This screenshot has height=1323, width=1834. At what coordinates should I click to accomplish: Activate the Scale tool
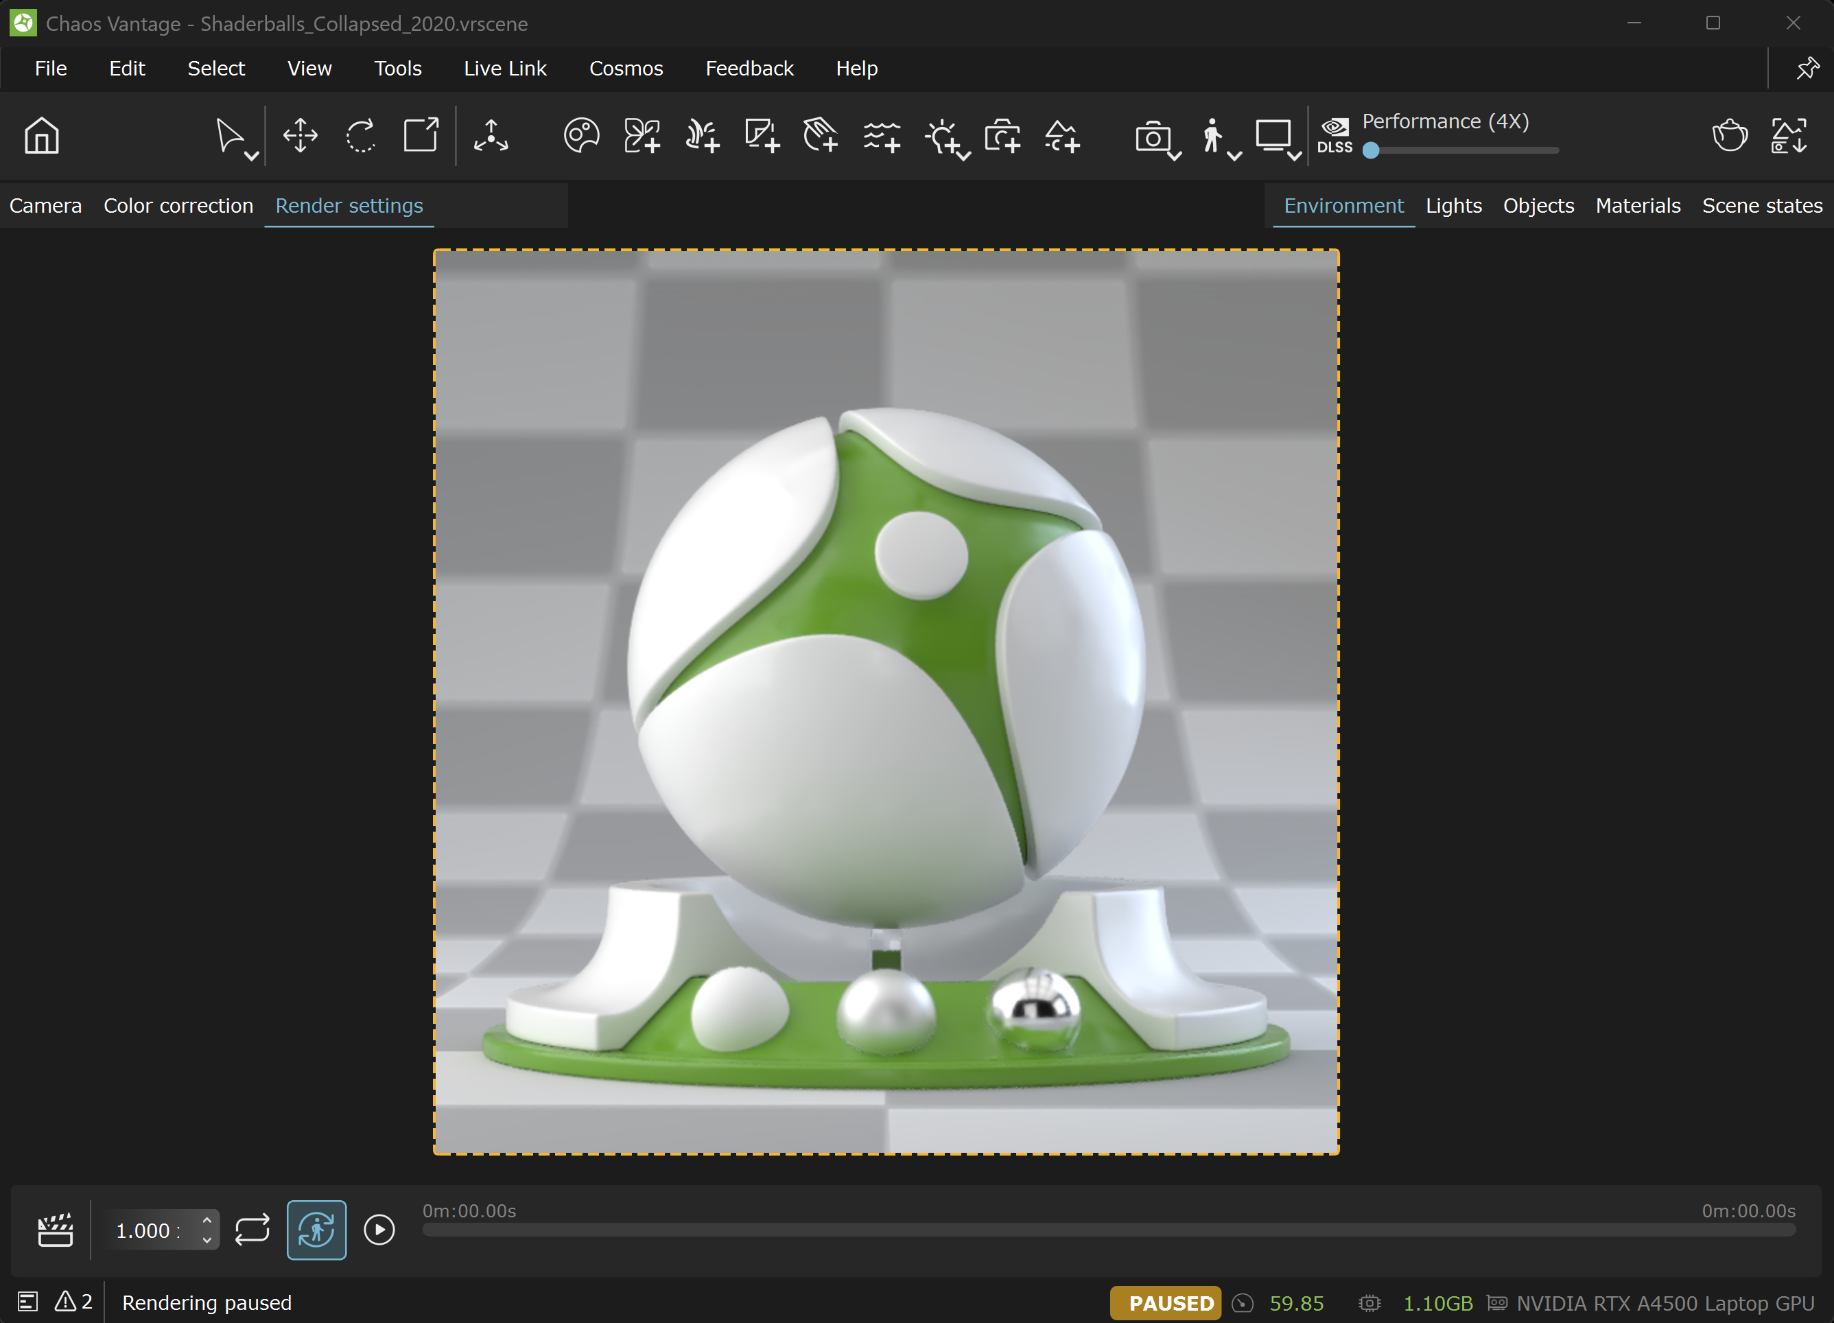pos(421,135)
